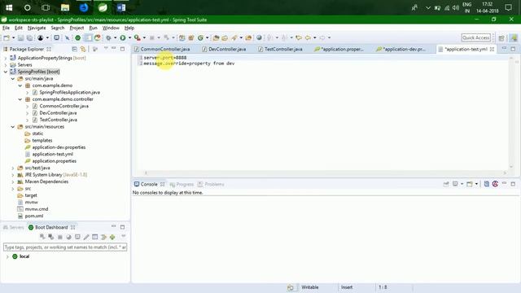Select application-test.yml in Package Explorer
The width and height of the screenshot is (521, 293).
point(52,154)
